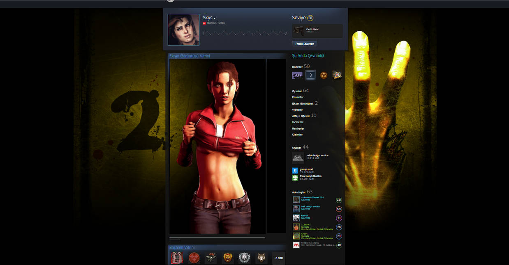509x265 pixels.
Task: Open the FacepunchStudios group name
Action: [311, 176]
